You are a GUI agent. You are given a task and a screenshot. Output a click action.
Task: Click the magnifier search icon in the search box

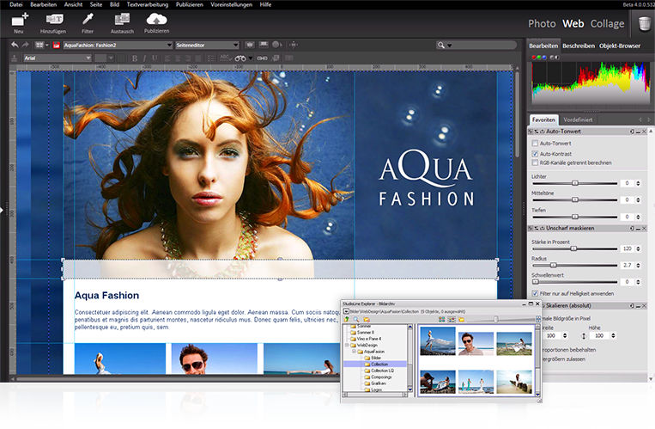(x=440, y=45)
